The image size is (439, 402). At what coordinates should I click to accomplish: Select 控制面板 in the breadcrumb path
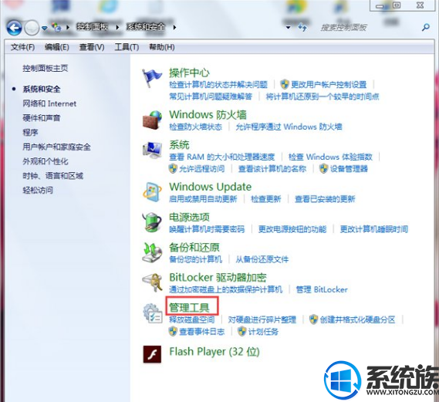[x=93, y=27]
